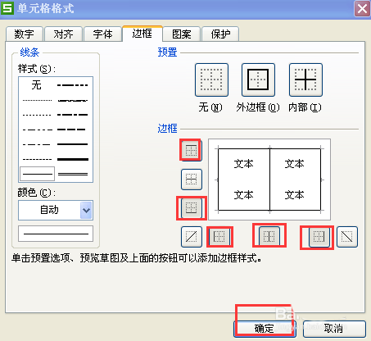Click the 取消 button

(x=334, y=329)
